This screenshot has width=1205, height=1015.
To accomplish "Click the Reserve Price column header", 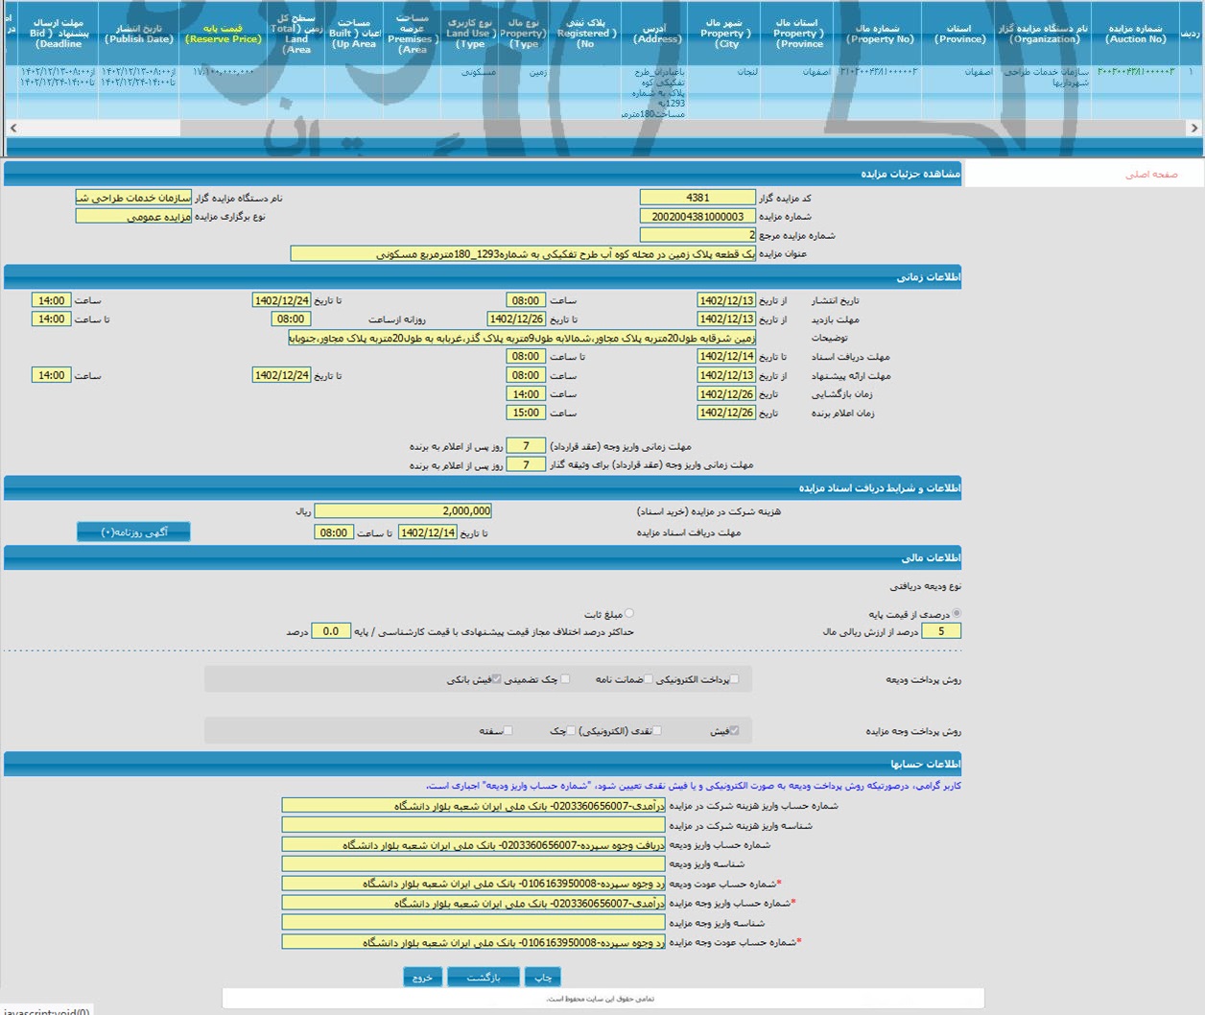I will (x=224, y=34).
